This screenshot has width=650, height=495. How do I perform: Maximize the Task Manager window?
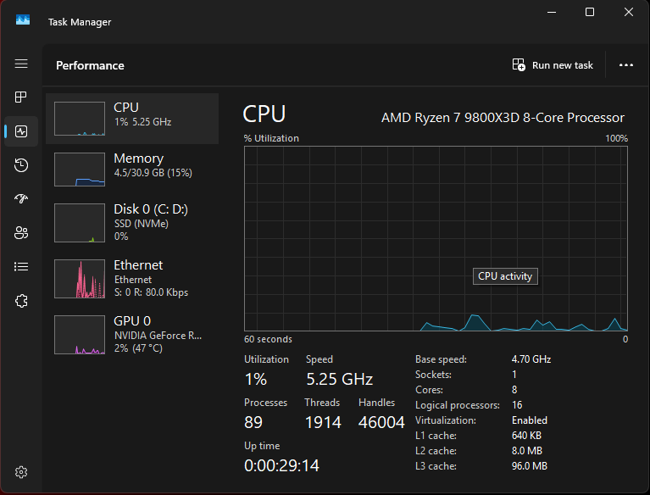coord(590,13)
